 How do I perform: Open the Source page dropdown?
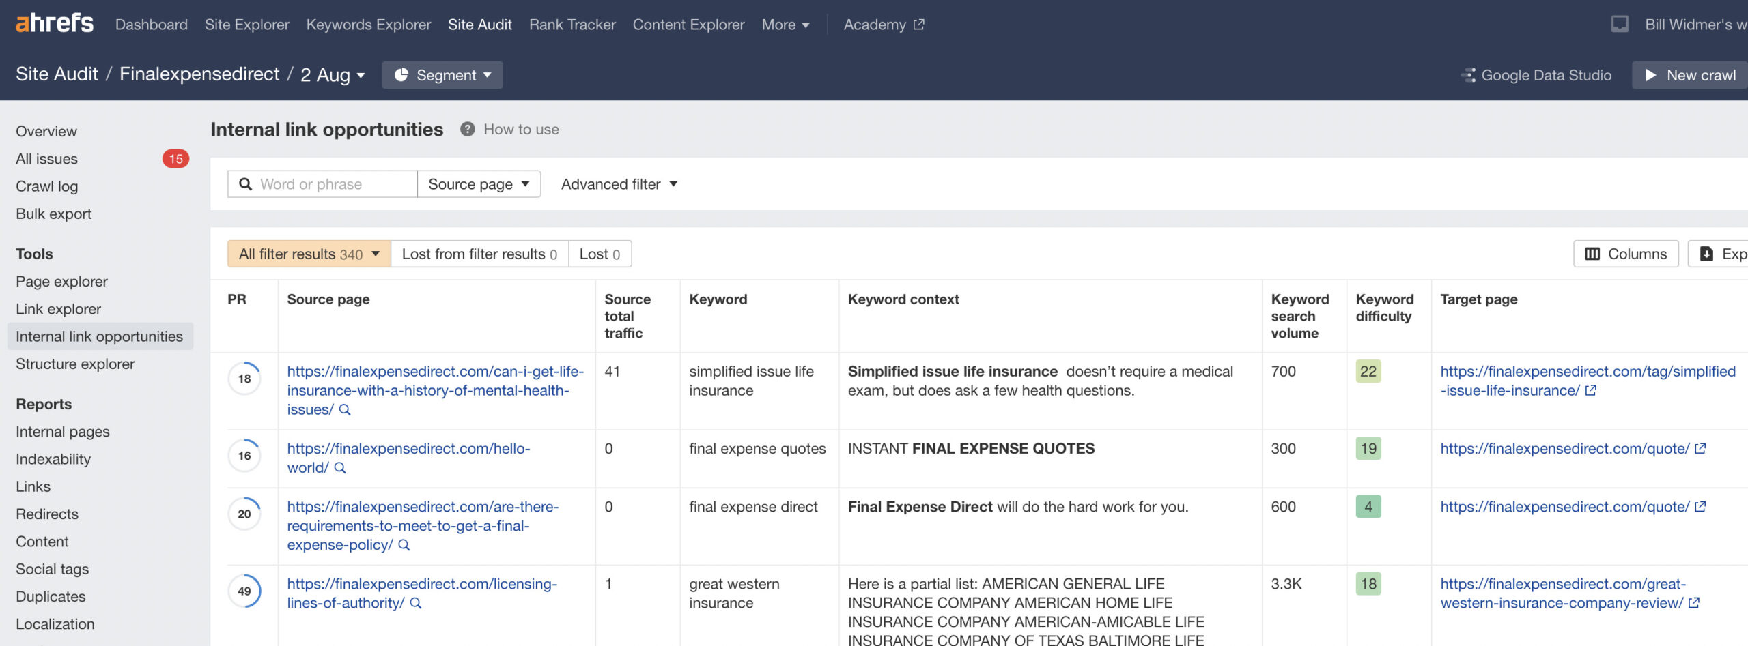tap(478, 183)
